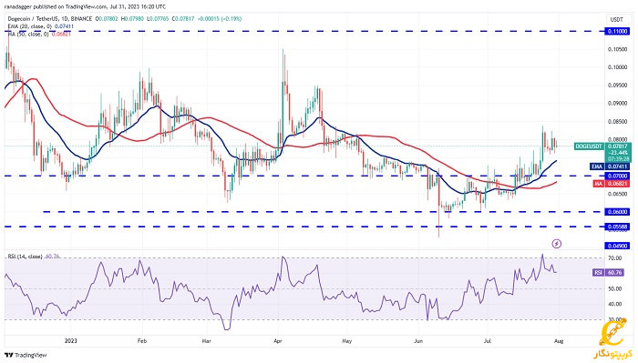Click the Aug label on time axis
The height and width of the screenshot is (363, 638).
coord(559,341)
